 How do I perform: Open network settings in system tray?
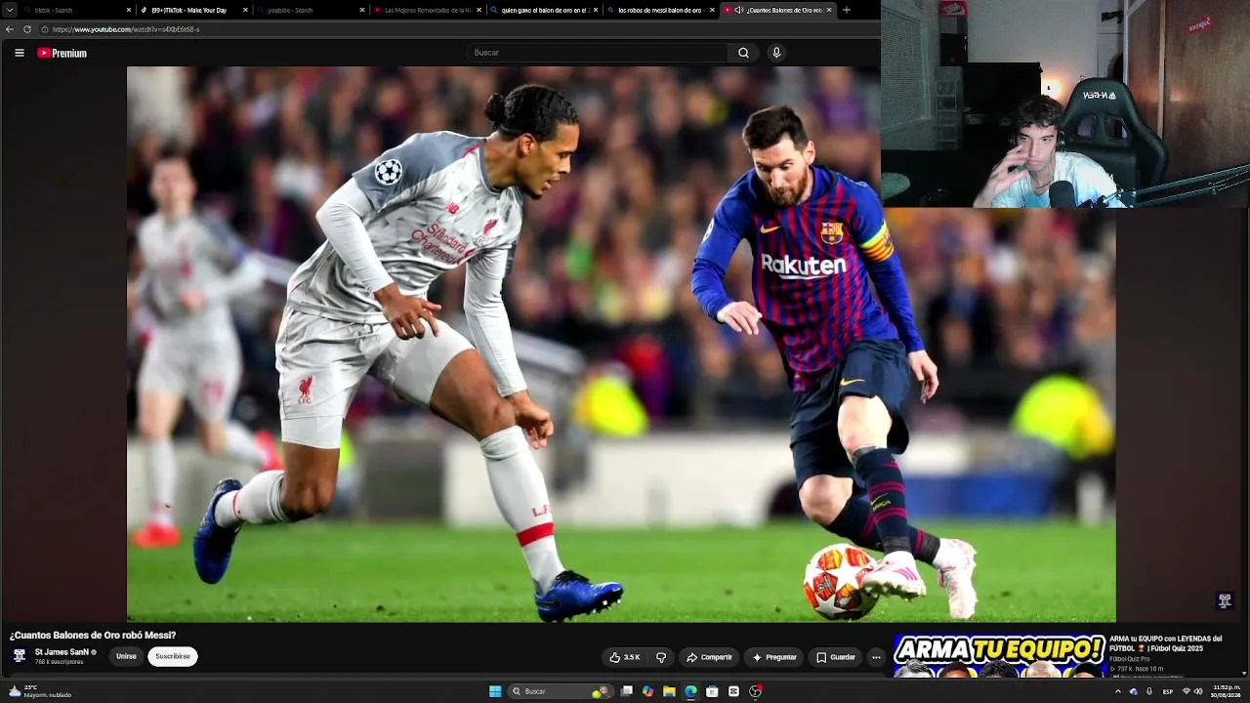pyautogui.click(x=1187, y=691)
